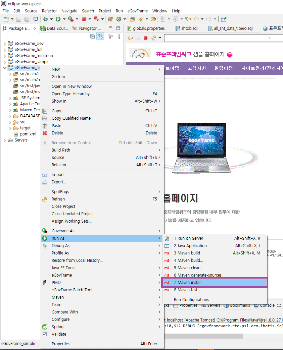This screenshot has width=283, height=350.
Task: Open Run Configurations... menu entry
Action: pos(215,300)
